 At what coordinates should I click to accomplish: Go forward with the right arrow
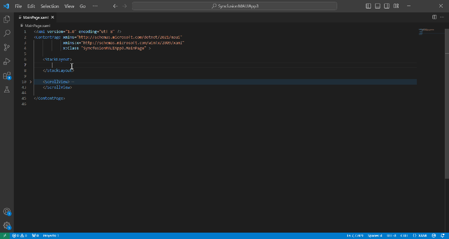(125, 6)
